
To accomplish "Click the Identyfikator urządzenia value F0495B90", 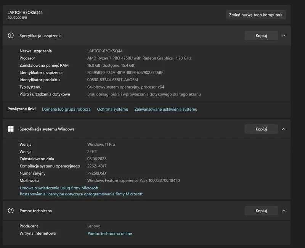I will [x=125, y=72].
